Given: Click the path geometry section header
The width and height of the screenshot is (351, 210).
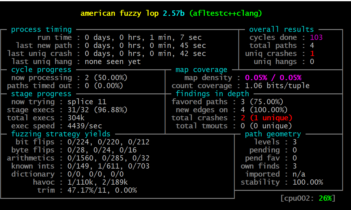Looking at the screenshot, I should [273, 134].
